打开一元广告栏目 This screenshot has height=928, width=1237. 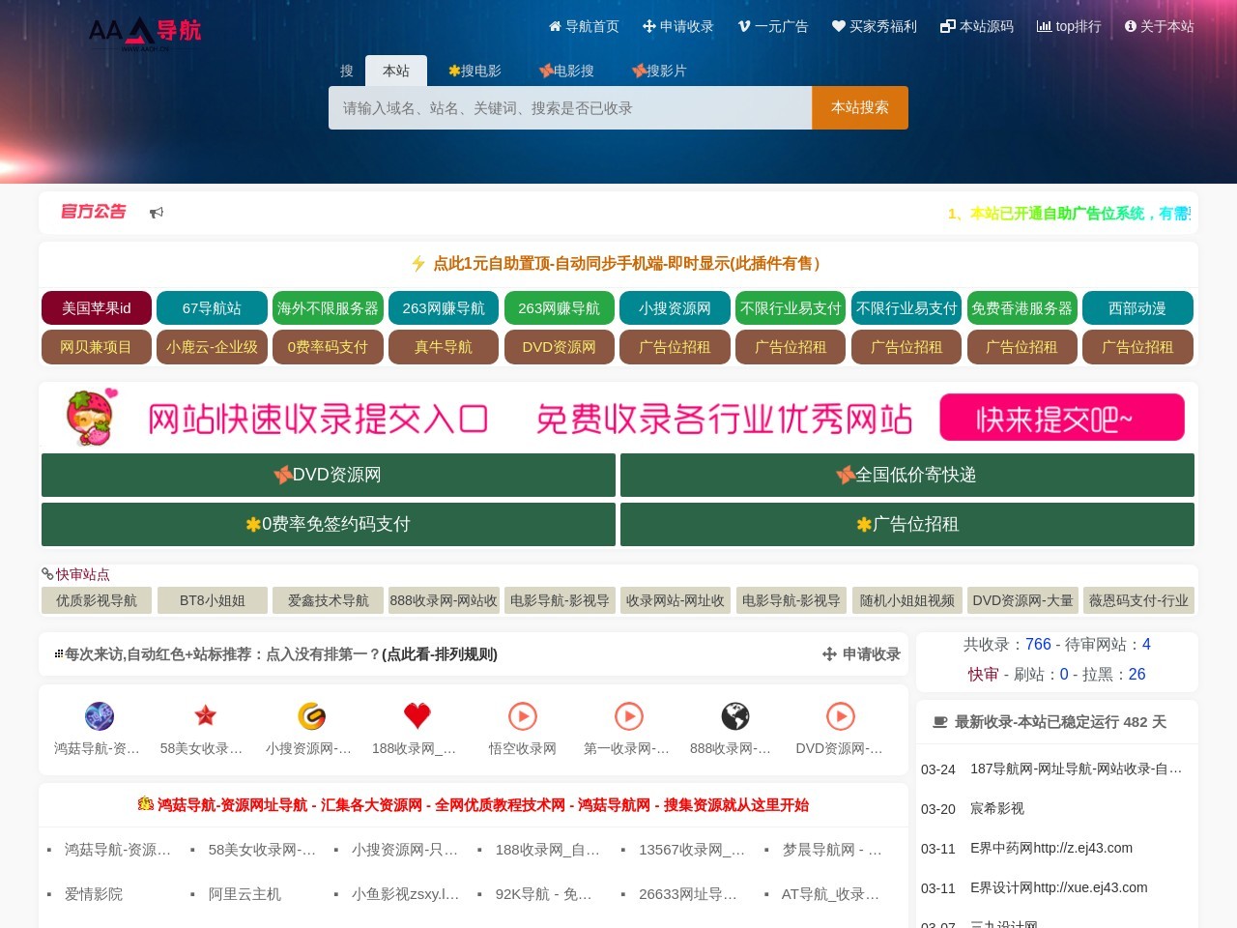coord(774,27)
